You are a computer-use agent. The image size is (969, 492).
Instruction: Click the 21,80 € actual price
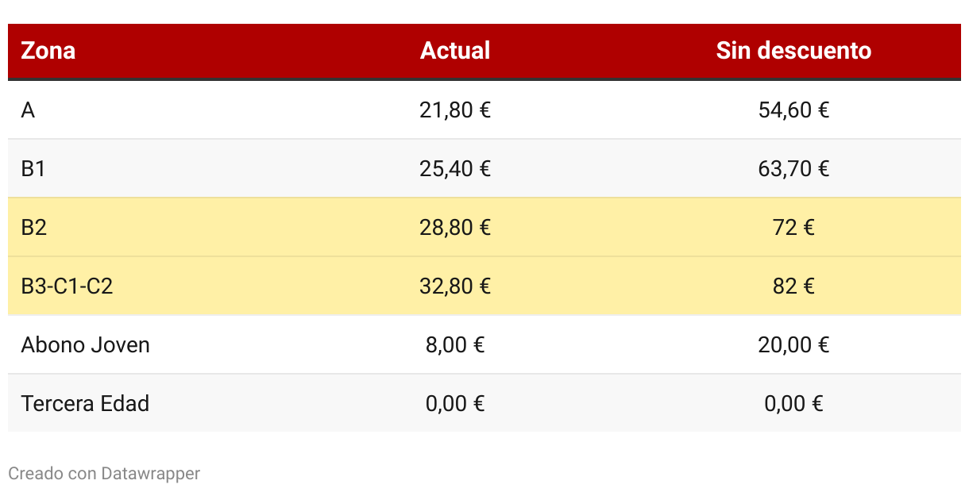(455, 110)
